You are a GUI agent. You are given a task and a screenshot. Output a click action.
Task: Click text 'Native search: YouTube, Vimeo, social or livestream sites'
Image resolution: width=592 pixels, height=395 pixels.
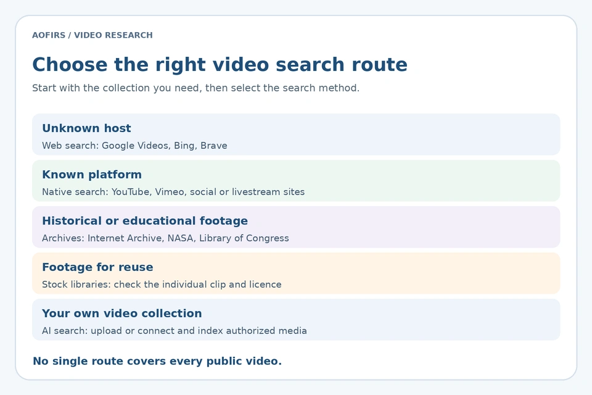(173, 192)
